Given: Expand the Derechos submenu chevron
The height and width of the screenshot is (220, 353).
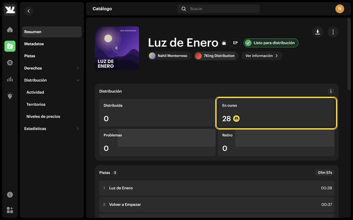Looking at the screenshot, I should tap(78, 68).
